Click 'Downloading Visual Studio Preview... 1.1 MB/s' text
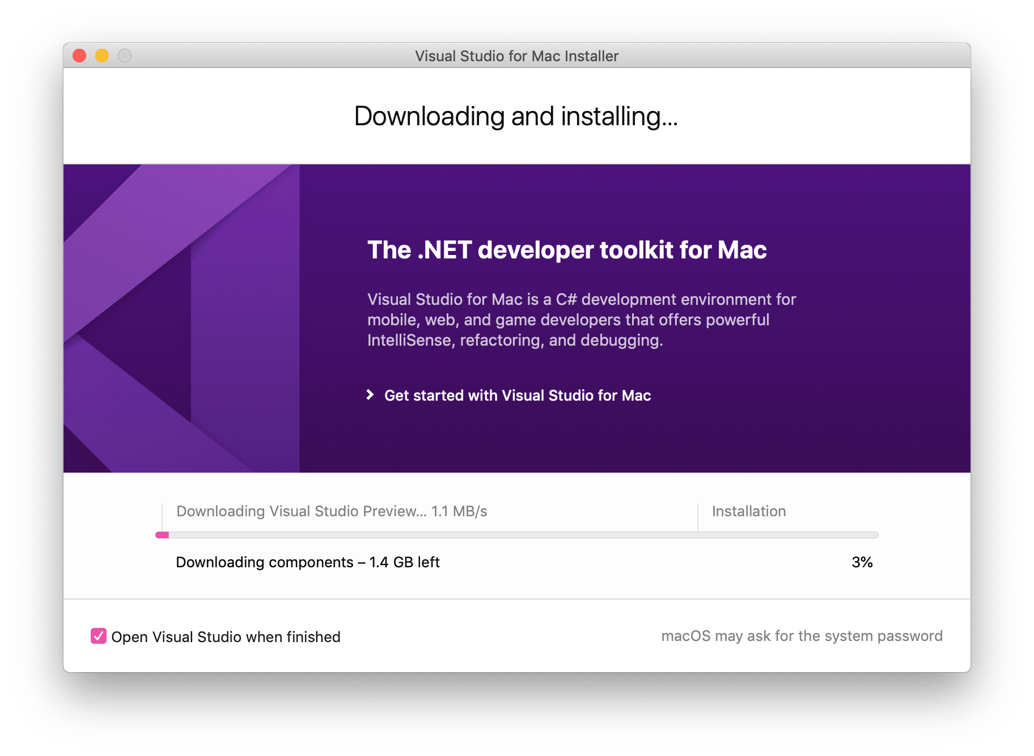This screenshot has width=1034, height=756. (332, 511)
